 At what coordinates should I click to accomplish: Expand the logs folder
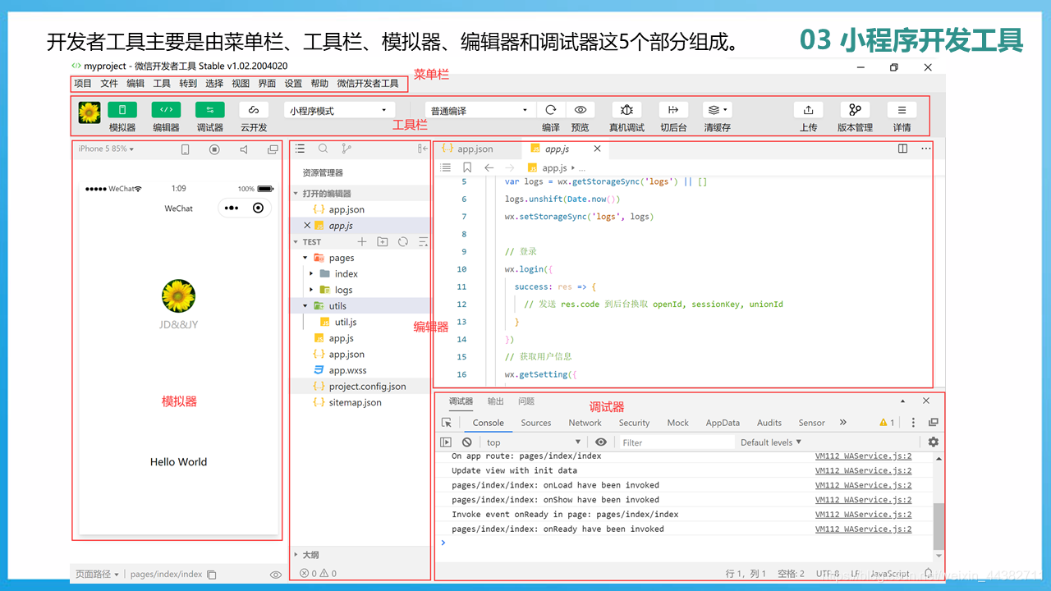(311, 290)
